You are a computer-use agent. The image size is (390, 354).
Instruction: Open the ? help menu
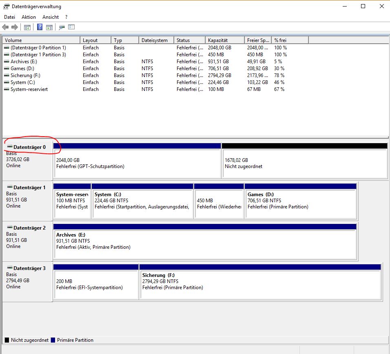coord(66,17)
